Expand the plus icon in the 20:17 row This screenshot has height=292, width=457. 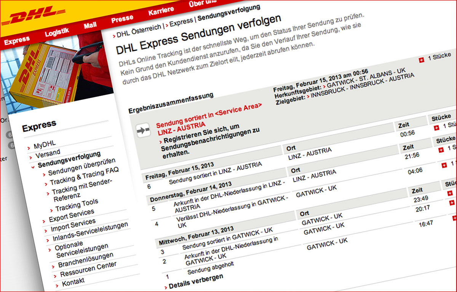[x=452, y=203]
